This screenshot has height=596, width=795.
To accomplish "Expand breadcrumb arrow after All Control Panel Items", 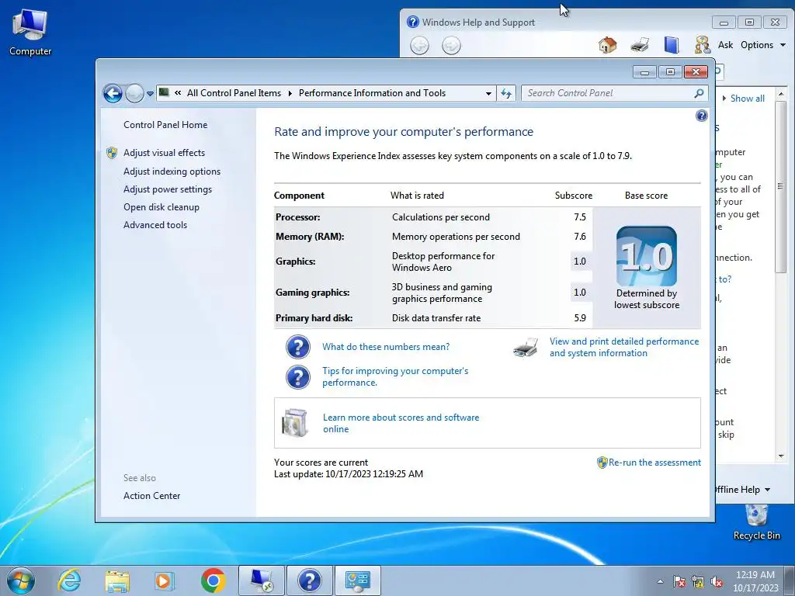I will coord(290,93).
